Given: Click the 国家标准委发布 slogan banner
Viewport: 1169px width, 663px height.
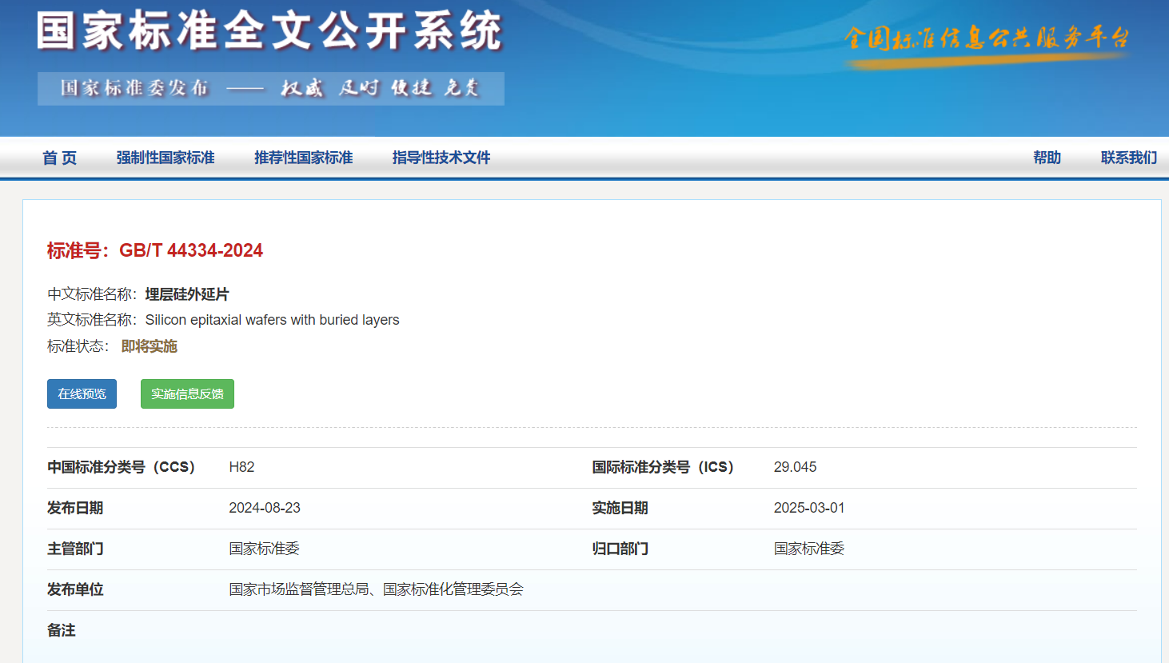Looking at the screenshot, I should pos(270,89).
